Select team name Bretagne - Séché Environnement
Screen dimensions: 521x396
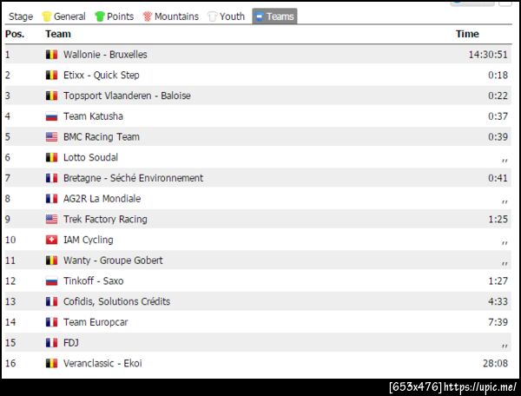[133, 178]
